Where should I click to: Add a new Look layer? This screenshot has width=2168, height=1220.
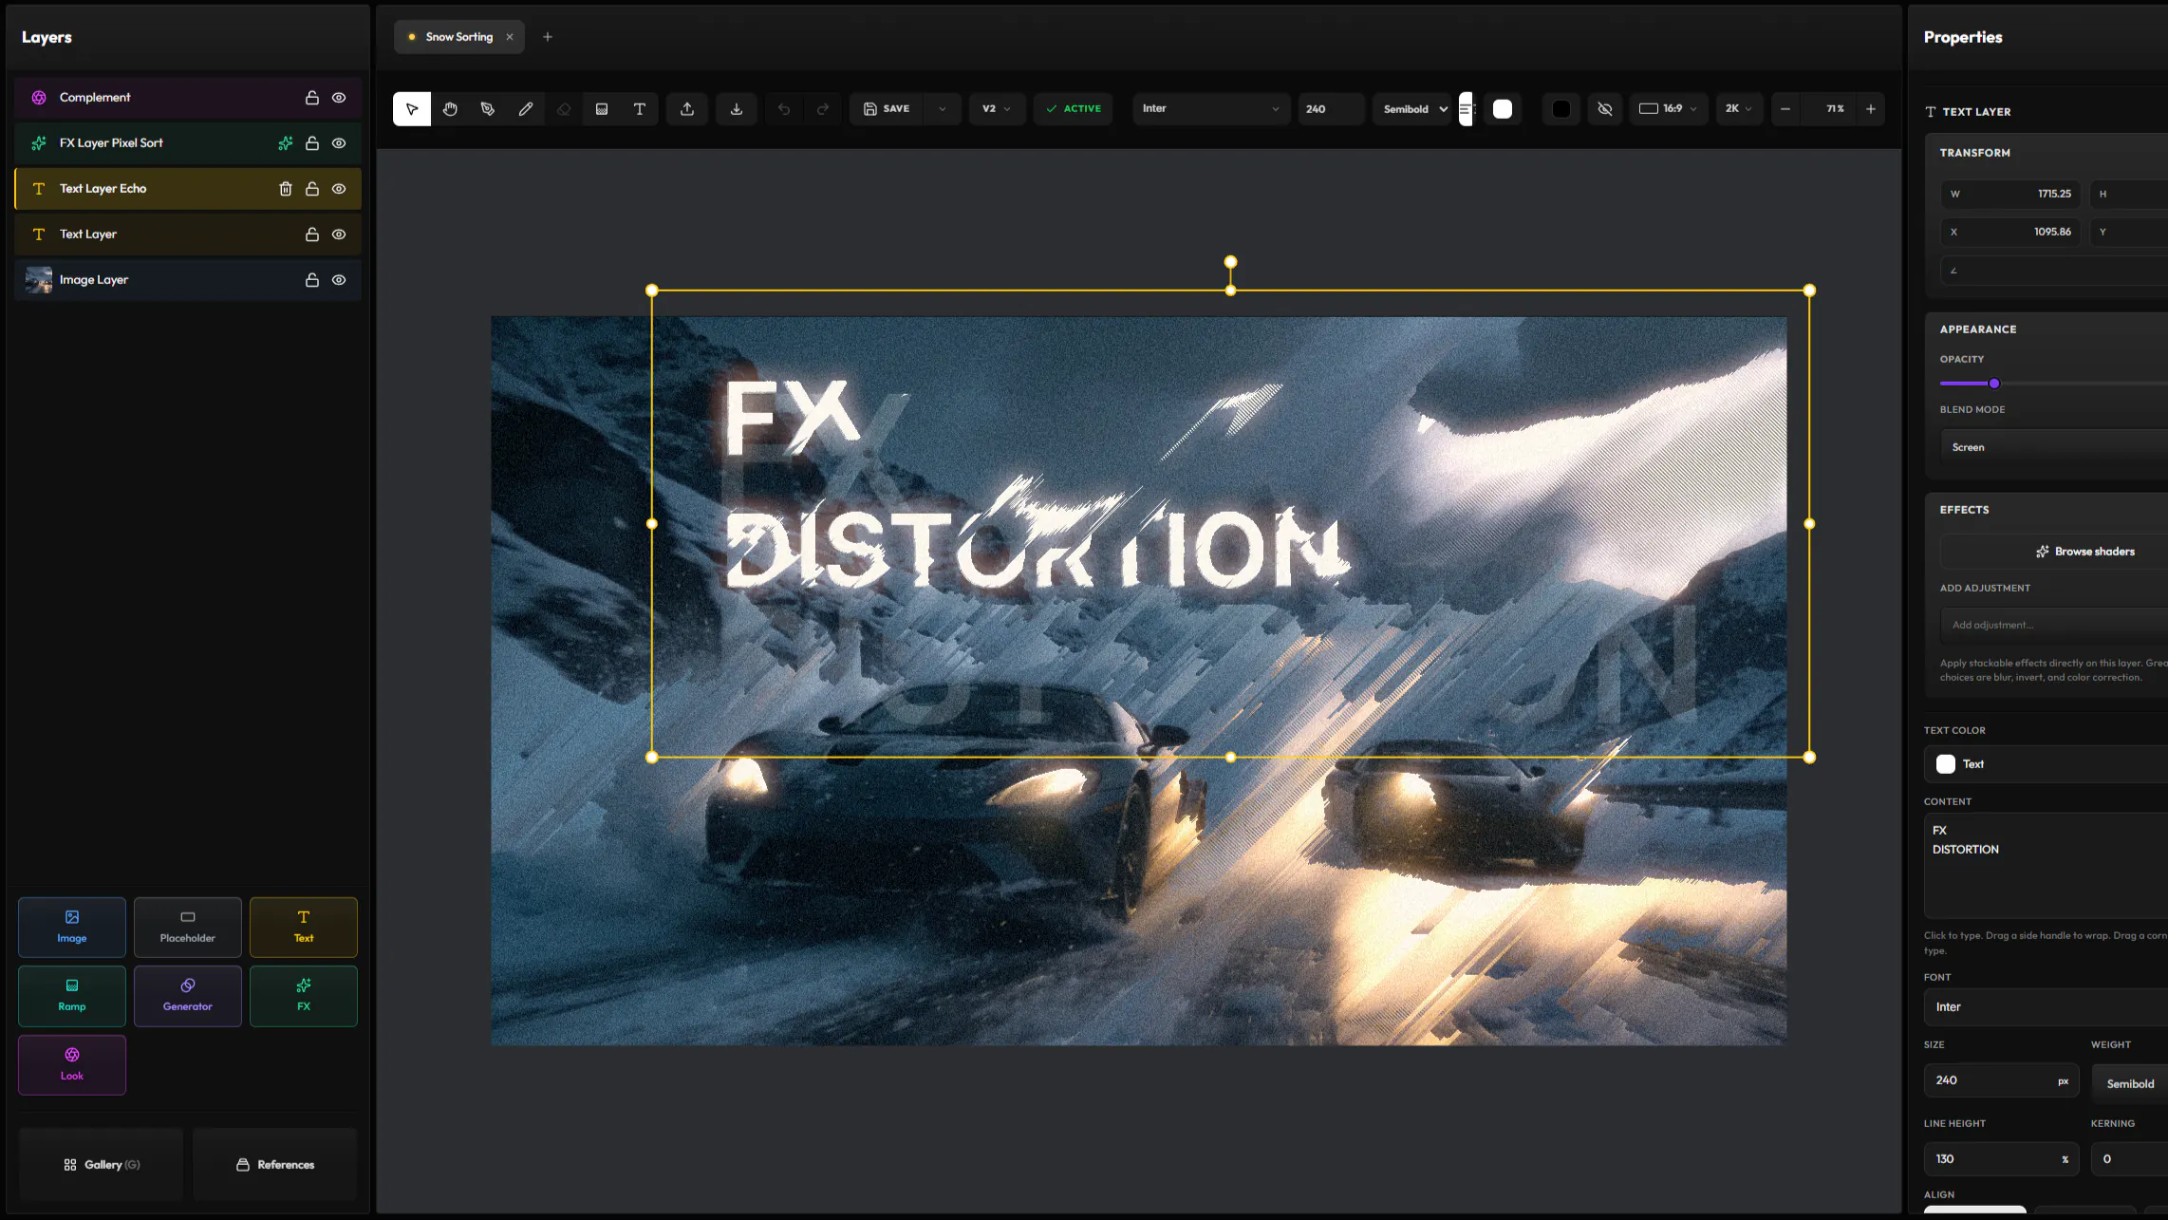(x=72, y=1064)
